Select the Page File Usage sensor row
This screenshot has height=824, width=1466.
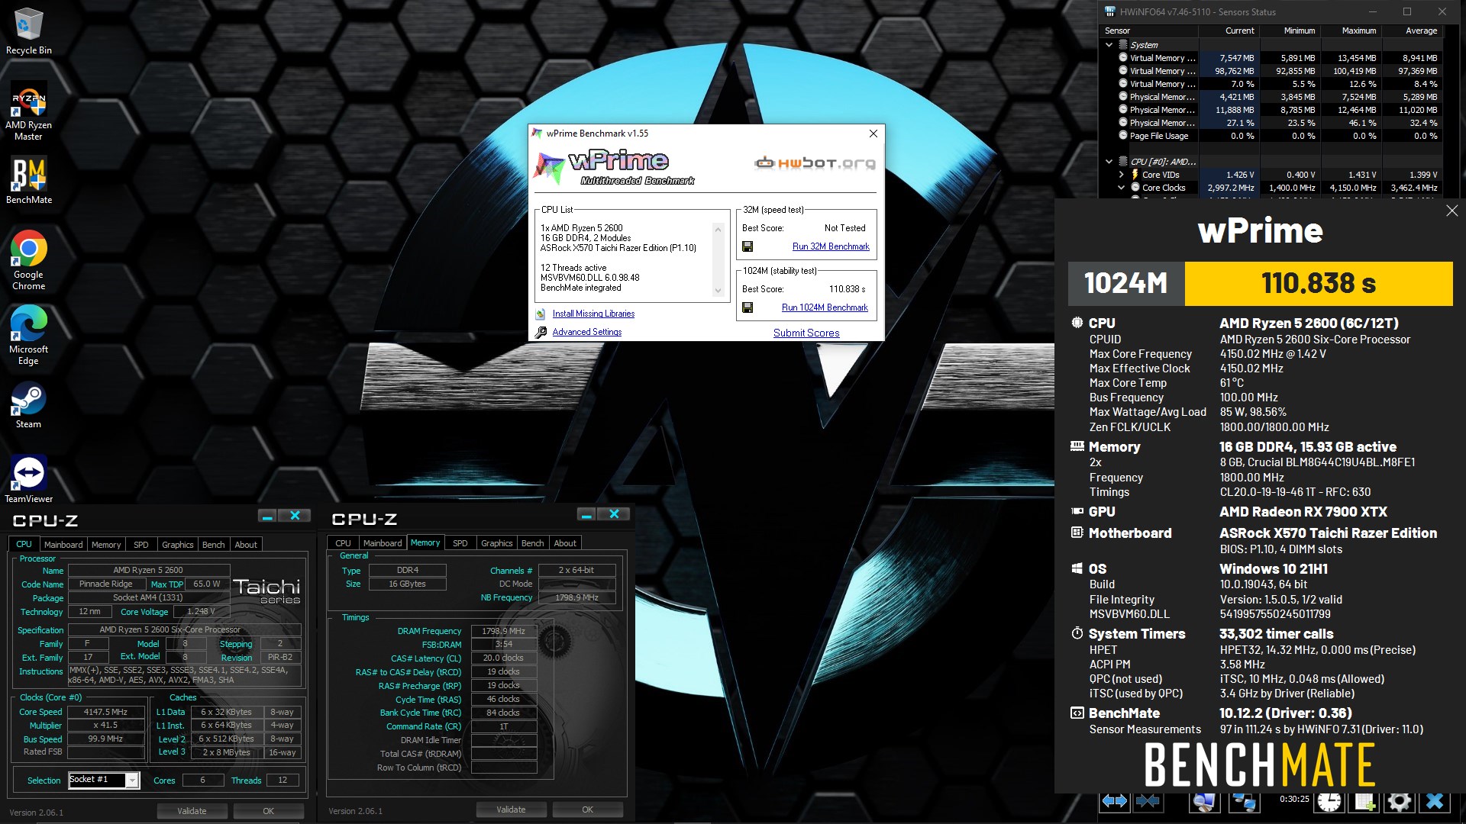[x=1271, y=136]
